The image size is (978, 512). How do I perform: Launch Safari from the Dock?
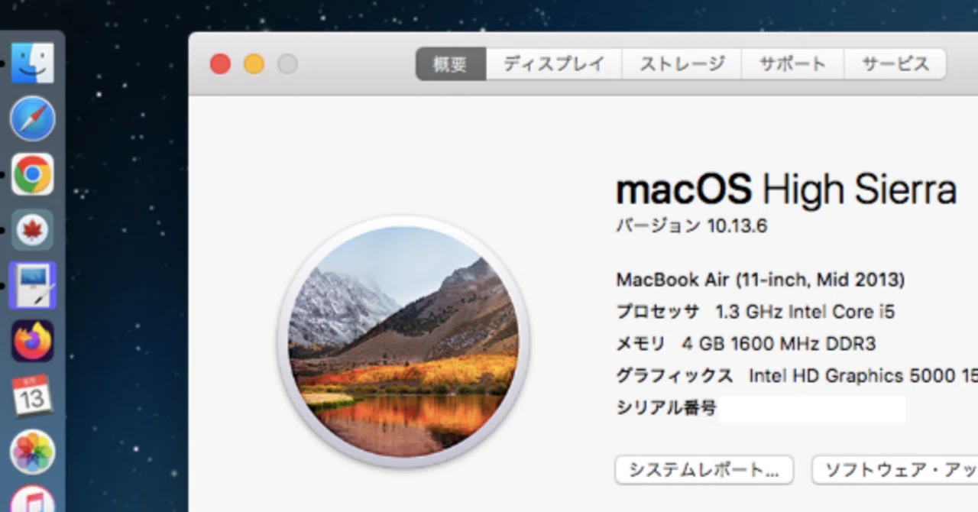[32, 118]
